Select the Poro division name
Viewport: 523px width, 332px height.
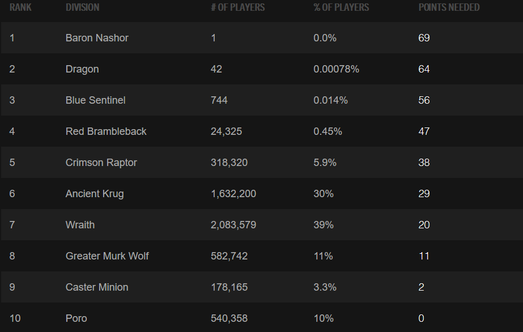[x=76, y=318]
